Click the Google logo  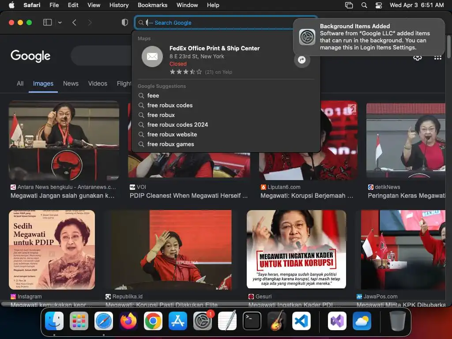tap(30, 56)
